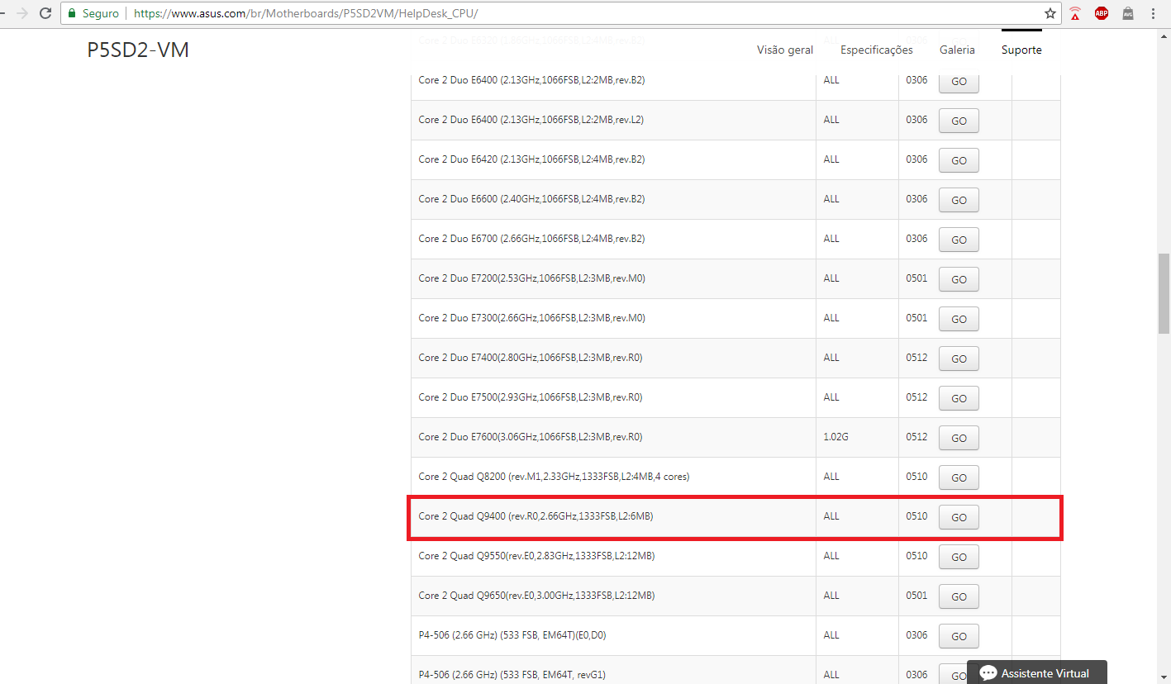
Task: Select the Core 2 Duo E6700 row text
Action: pos(531,239)
